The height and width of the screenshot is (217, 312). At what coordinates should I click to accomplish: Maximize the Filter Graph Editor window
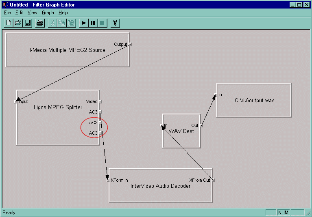299,4
